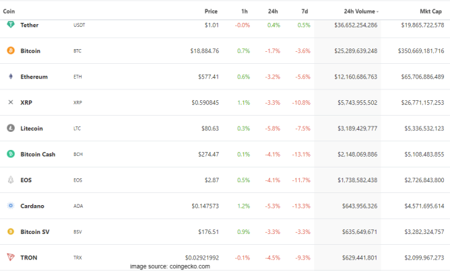The height and width of the screenshot is (271, 450).
Task: Select TRON price $0.02921992
Action: click(x=201, y=258)
